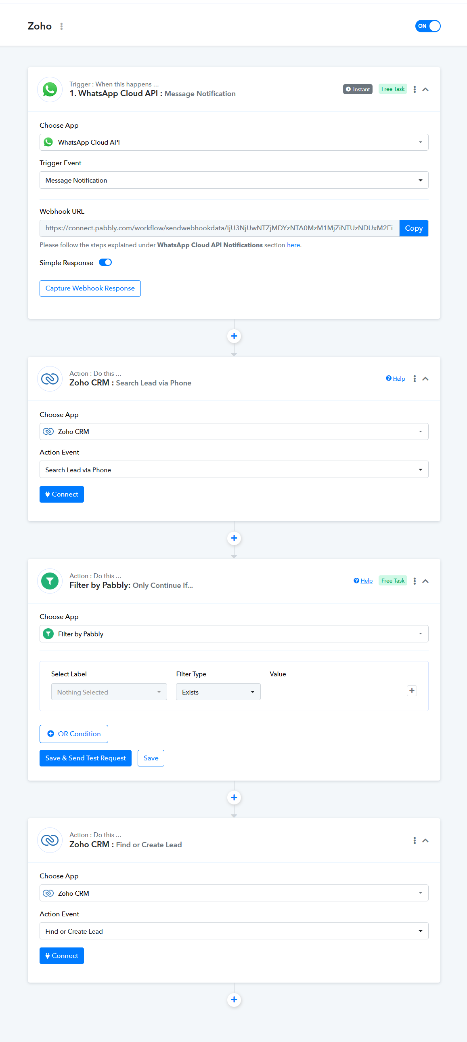Open the Choose App dropdown in the Search Lead step
Screen dimensions: 467x1042
coord(234,432)
